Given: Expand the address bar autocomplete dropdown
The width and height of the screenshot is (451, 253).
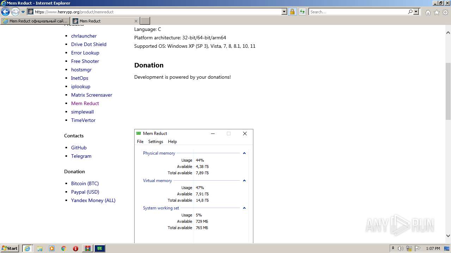Looking at the screenshot, I should pos(284,12).
